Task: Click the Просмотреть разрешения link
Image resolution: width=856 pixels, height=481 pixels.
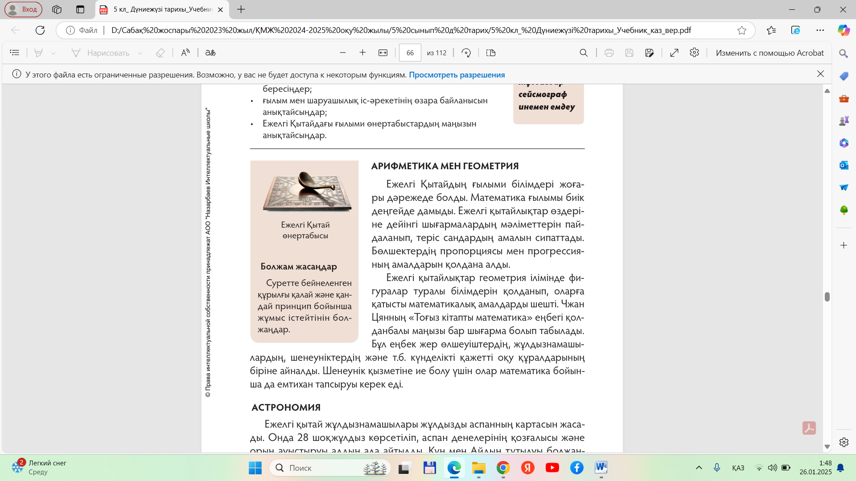Action: [457, 75]
